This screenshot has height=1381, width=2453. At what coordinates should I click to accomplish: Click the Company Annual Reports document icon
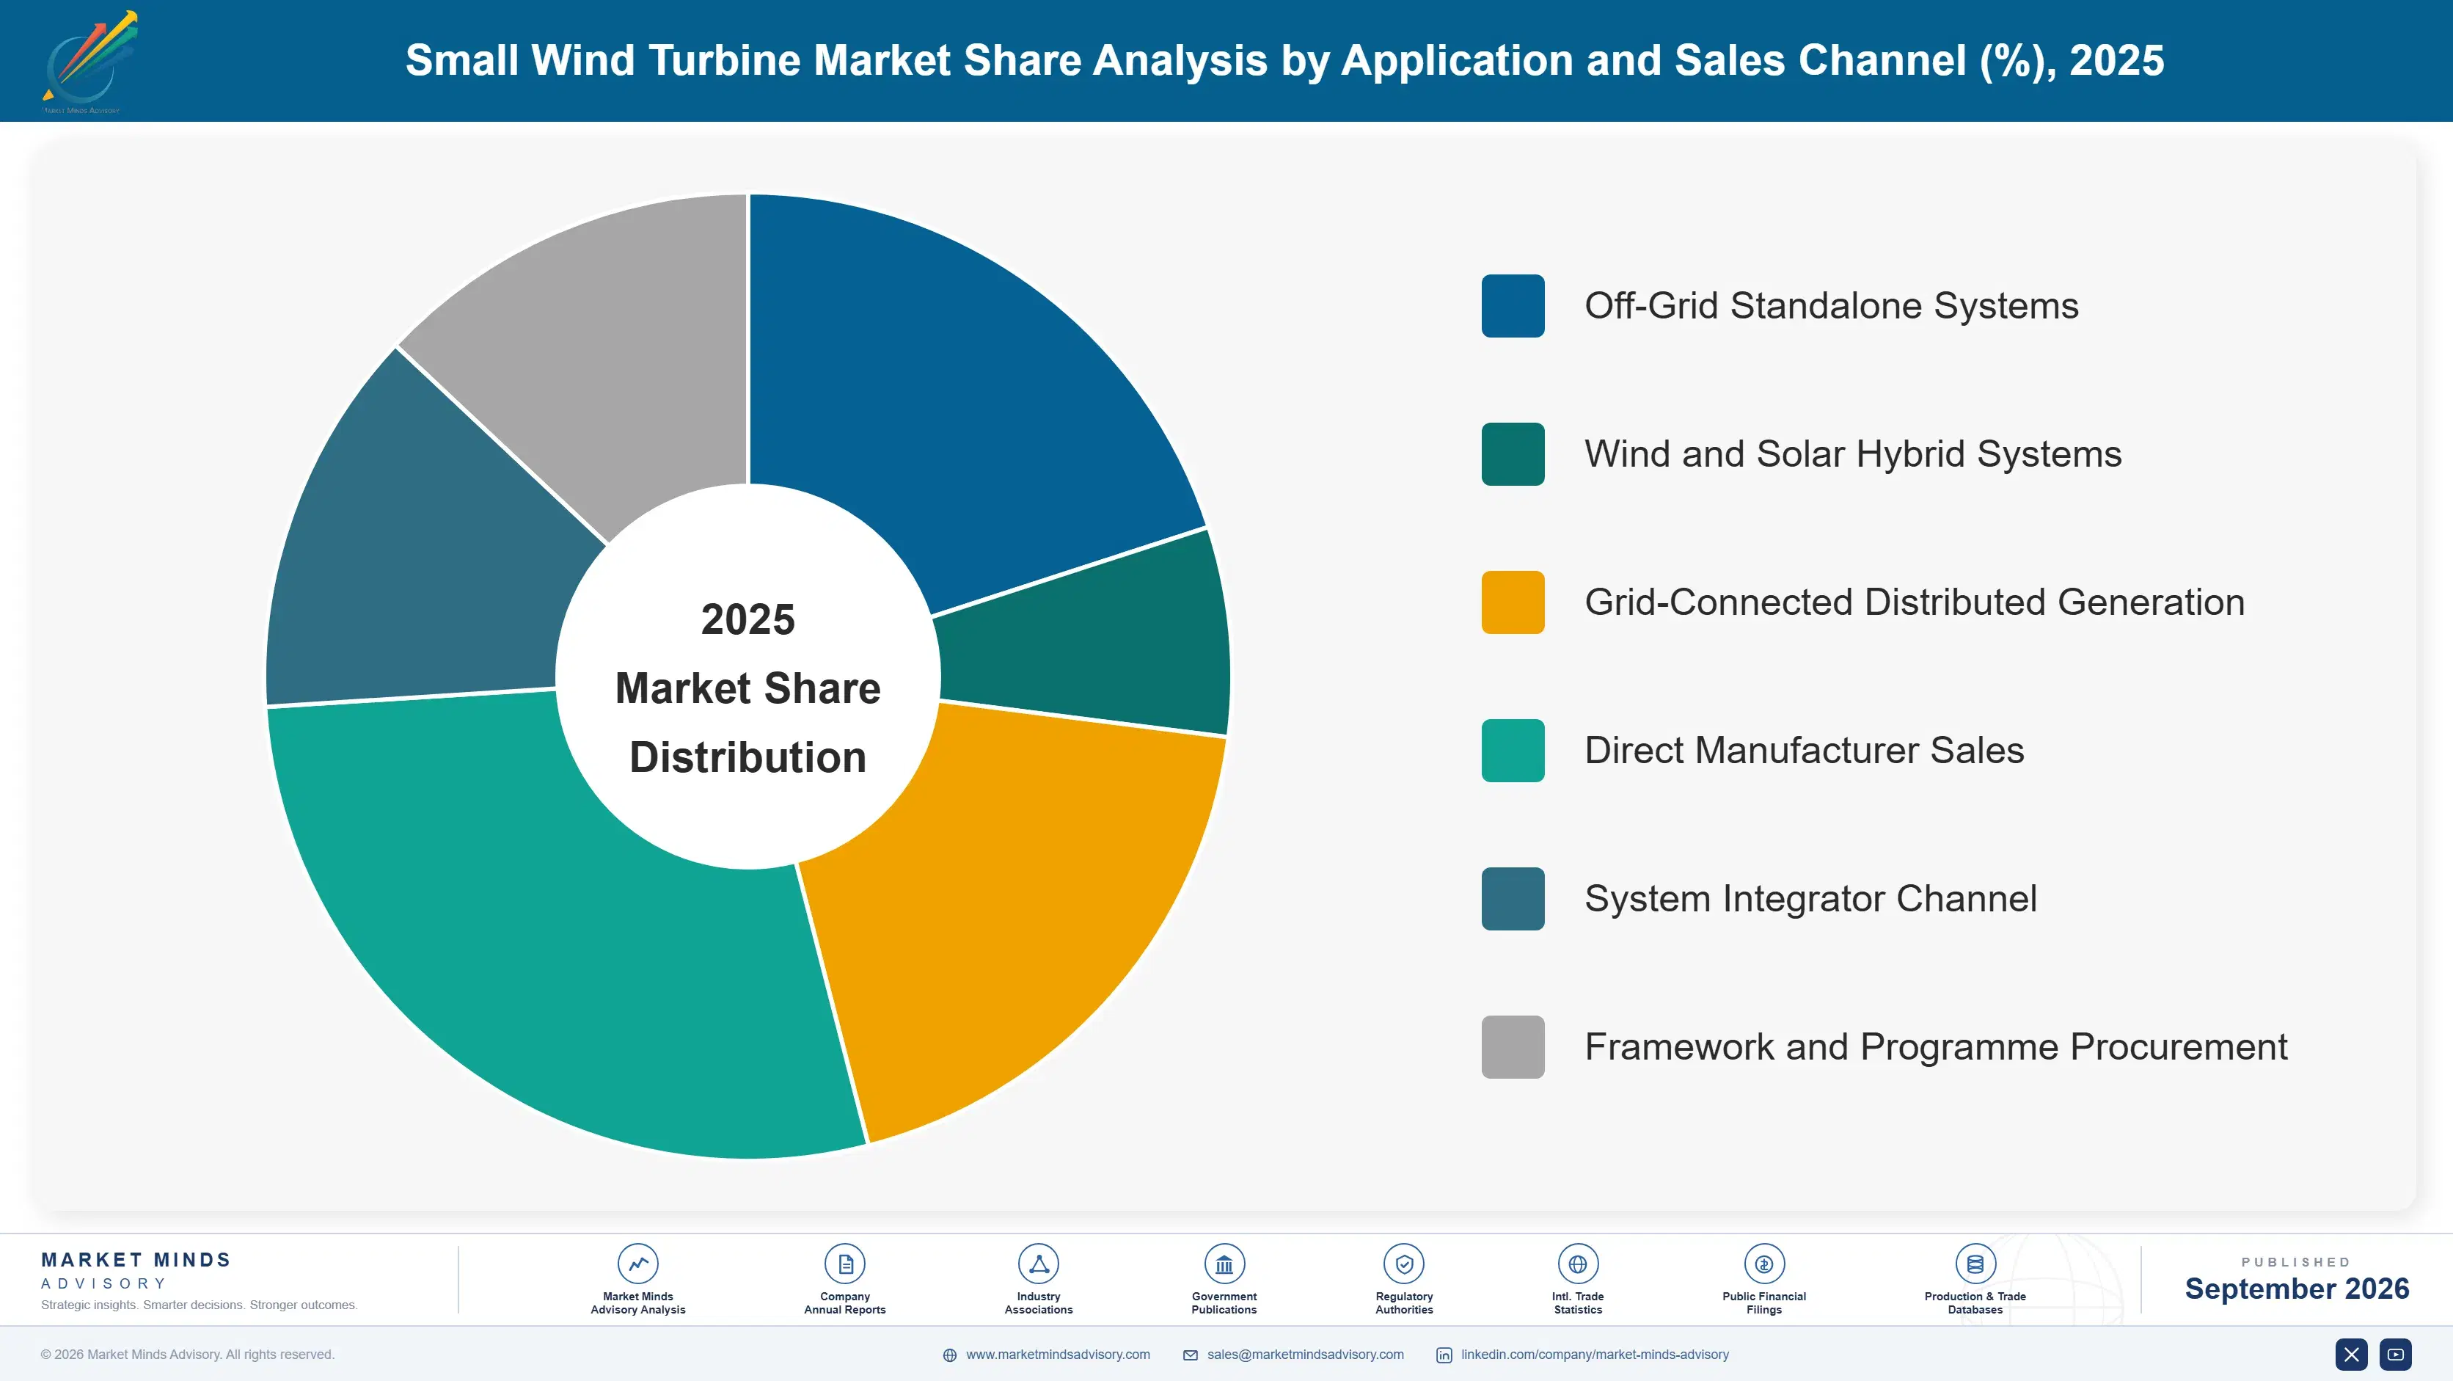coord(844,1264)
